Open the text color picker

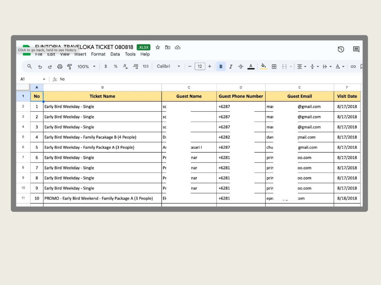[251, 66]
